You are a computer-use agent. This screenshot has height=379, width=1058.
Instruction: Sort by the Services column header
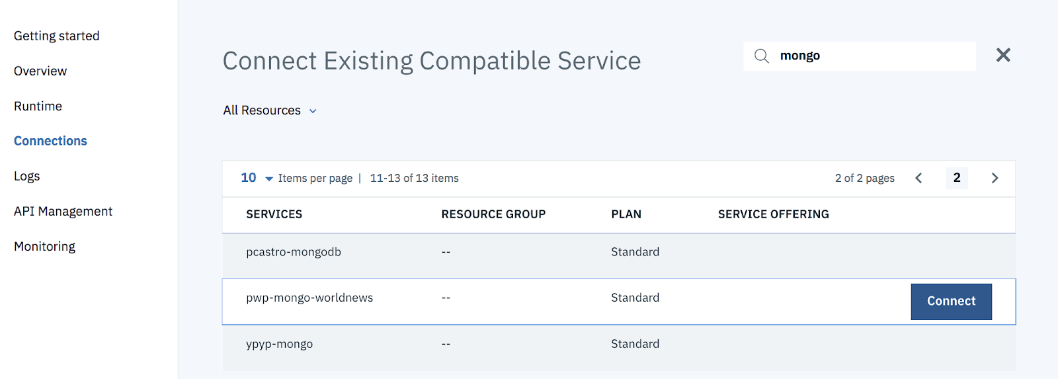pos(274,214)
